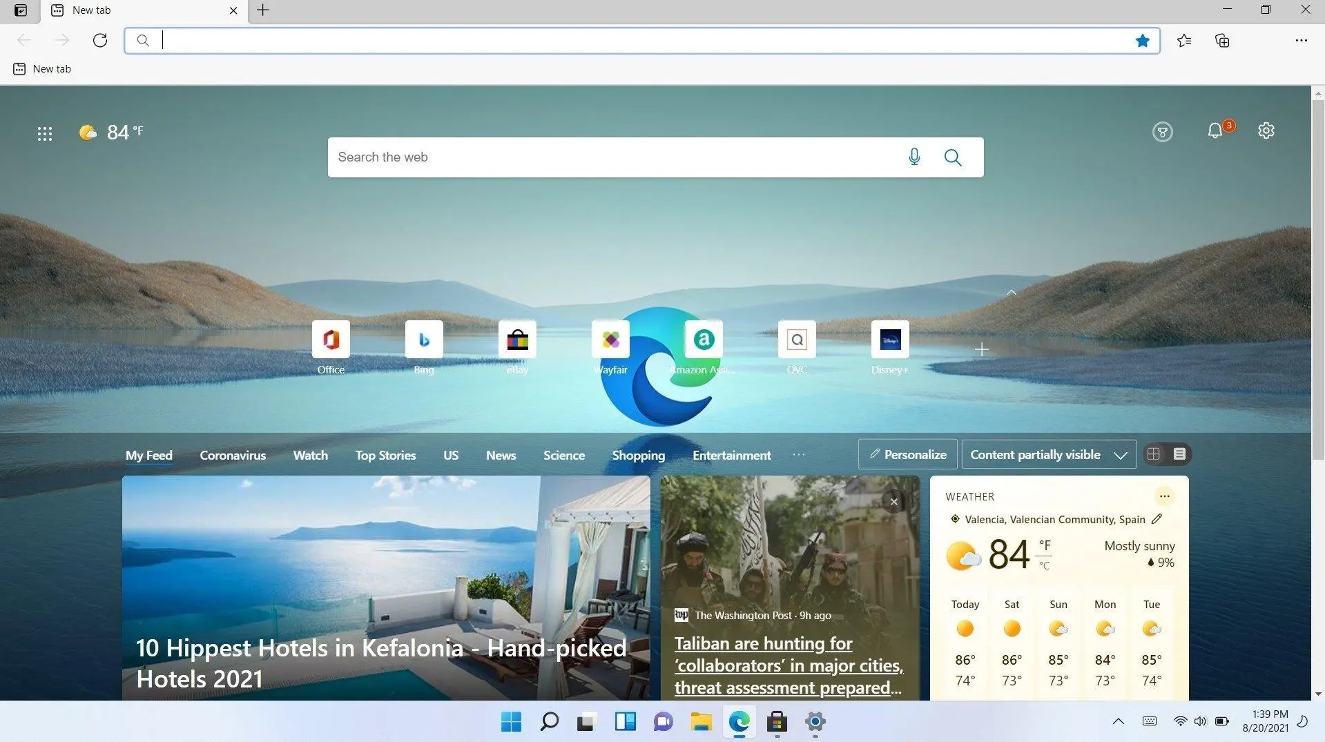This screenshot has height=742, width=1325.
Task: Dismiss the Washington Post news card
Action: (894, 502)
